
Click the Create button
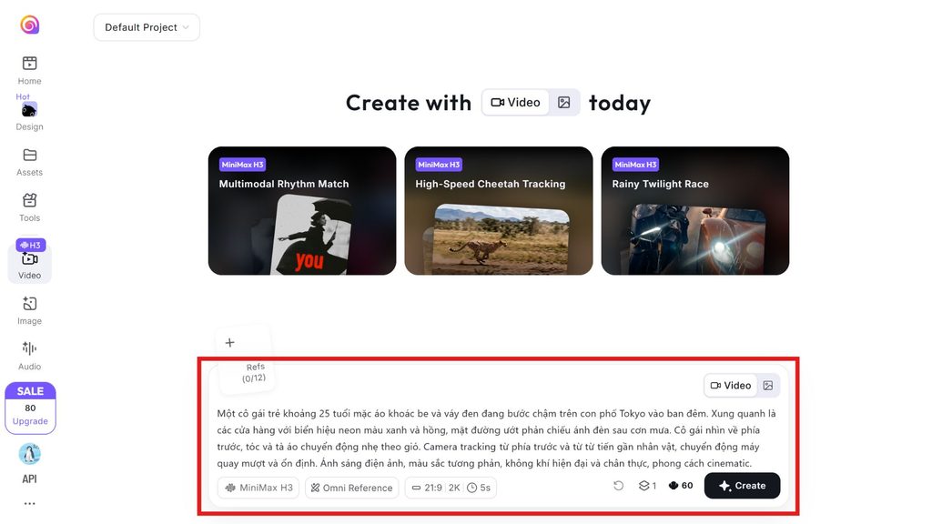click(x=742, y=486)
